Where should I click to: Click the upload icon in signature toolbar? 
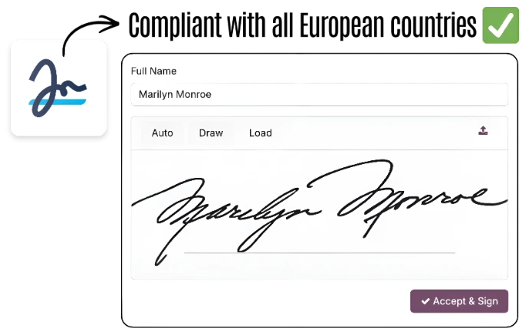point(483,130)
